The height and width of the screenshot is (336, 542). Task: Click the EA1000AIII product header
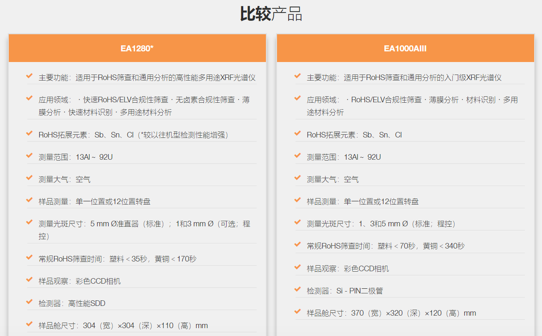click(x=406, y=49)
